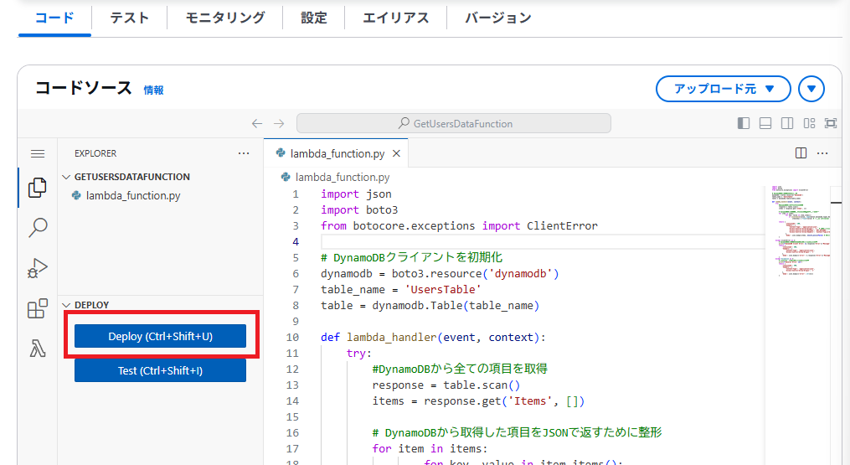Click the Deploy (Ctrl+Shift+U) button
850x465 pixels.
160,337
